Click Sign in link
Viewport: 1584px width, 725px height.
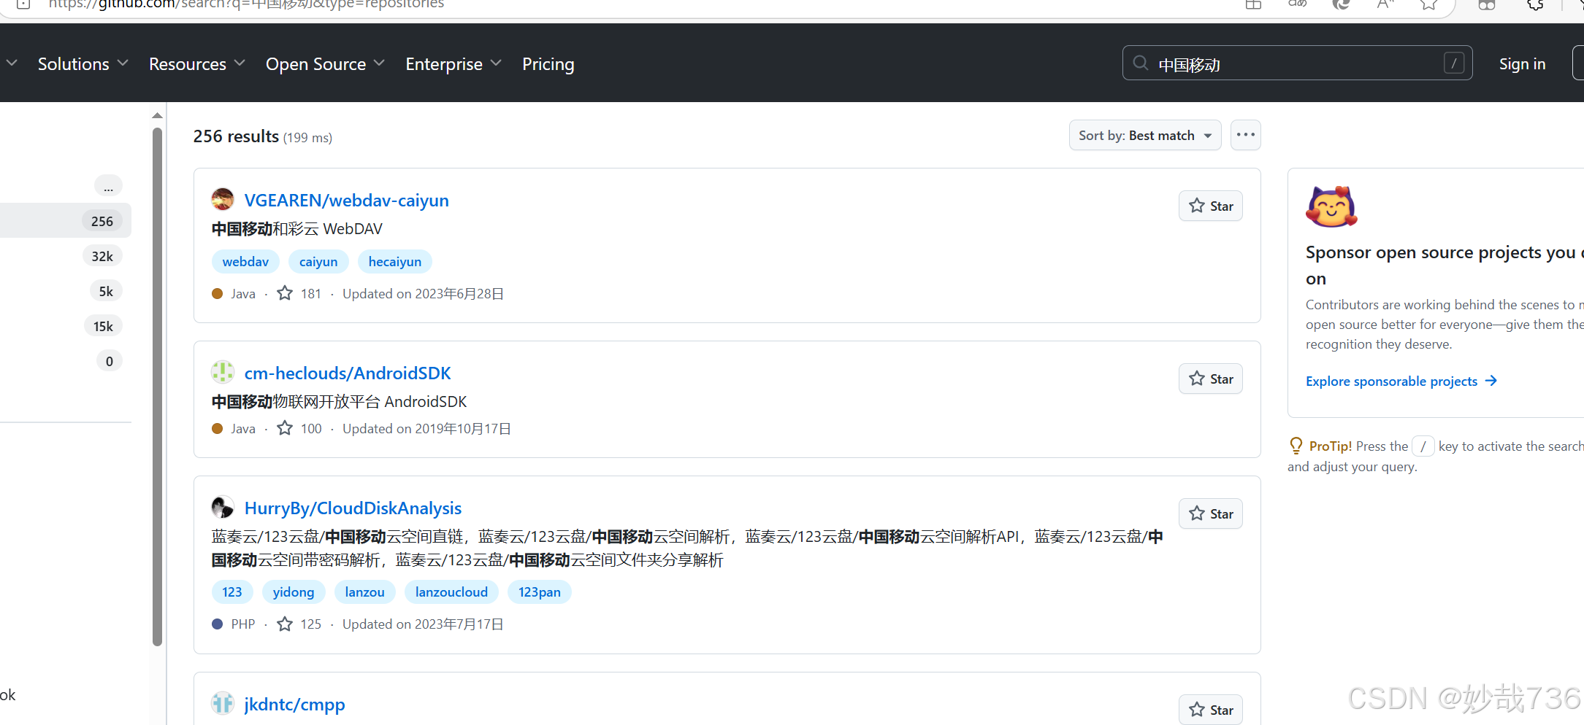click(1522, 64)
